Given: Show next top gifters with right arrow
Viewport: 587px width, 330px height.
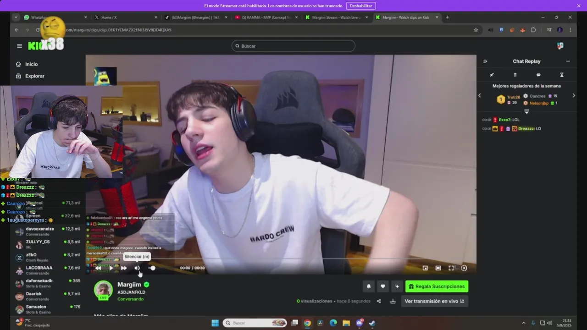Looking at the screenshot, I should pyautogui.click(x=574, y=96).
